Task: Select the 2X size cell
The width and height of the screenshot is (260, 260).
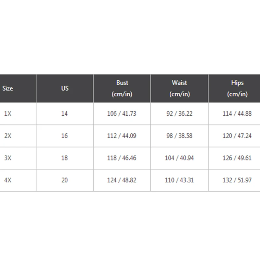Action: [8, 136]
